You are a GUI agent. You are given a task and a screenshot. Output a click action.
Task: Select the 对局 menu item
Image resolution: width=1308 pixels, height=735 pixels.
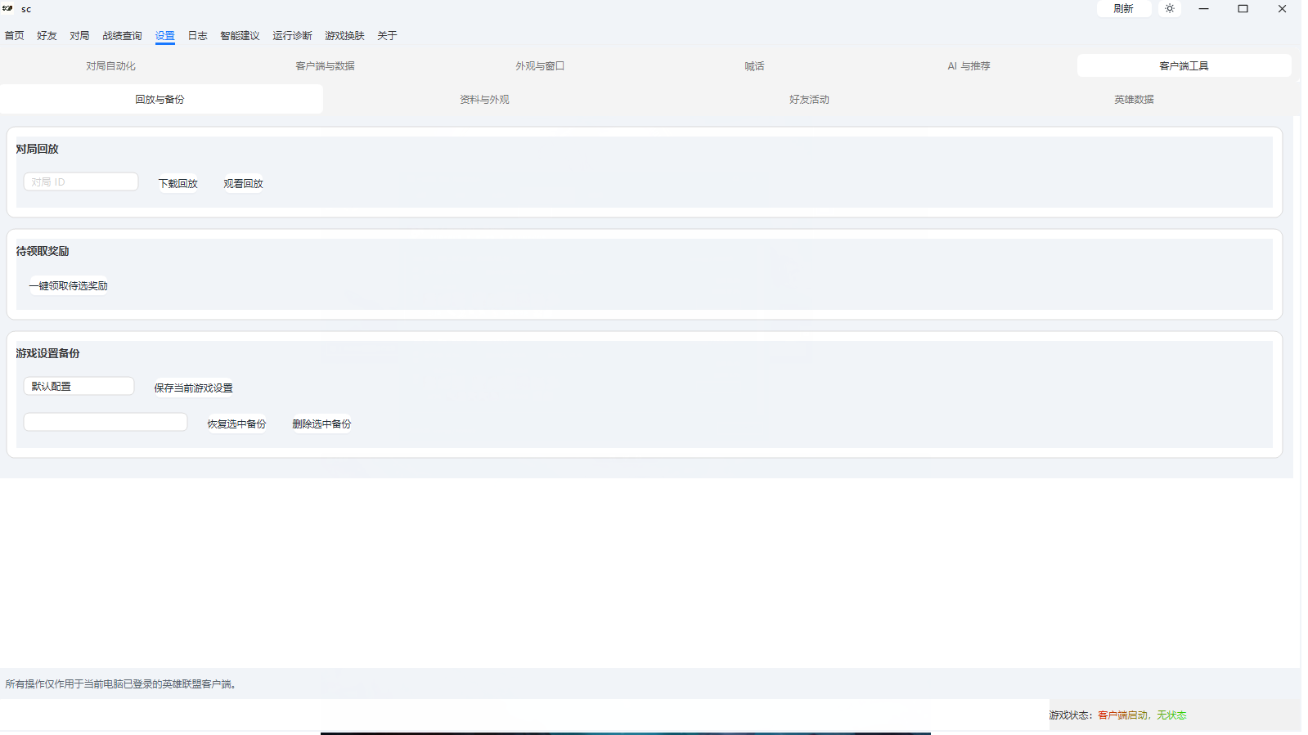(80, 36)
